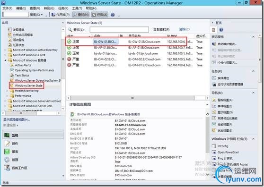
Task: Click the green healthy icon for BJ-AP-01
Action: pyautogui.click(x=69, y=48)
